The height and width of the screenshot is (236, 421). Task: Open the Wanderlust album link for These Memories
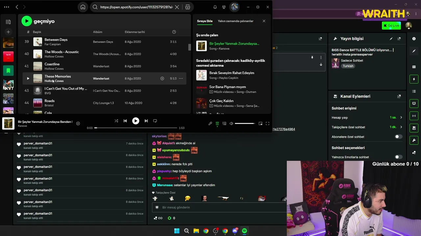(101, 78)
